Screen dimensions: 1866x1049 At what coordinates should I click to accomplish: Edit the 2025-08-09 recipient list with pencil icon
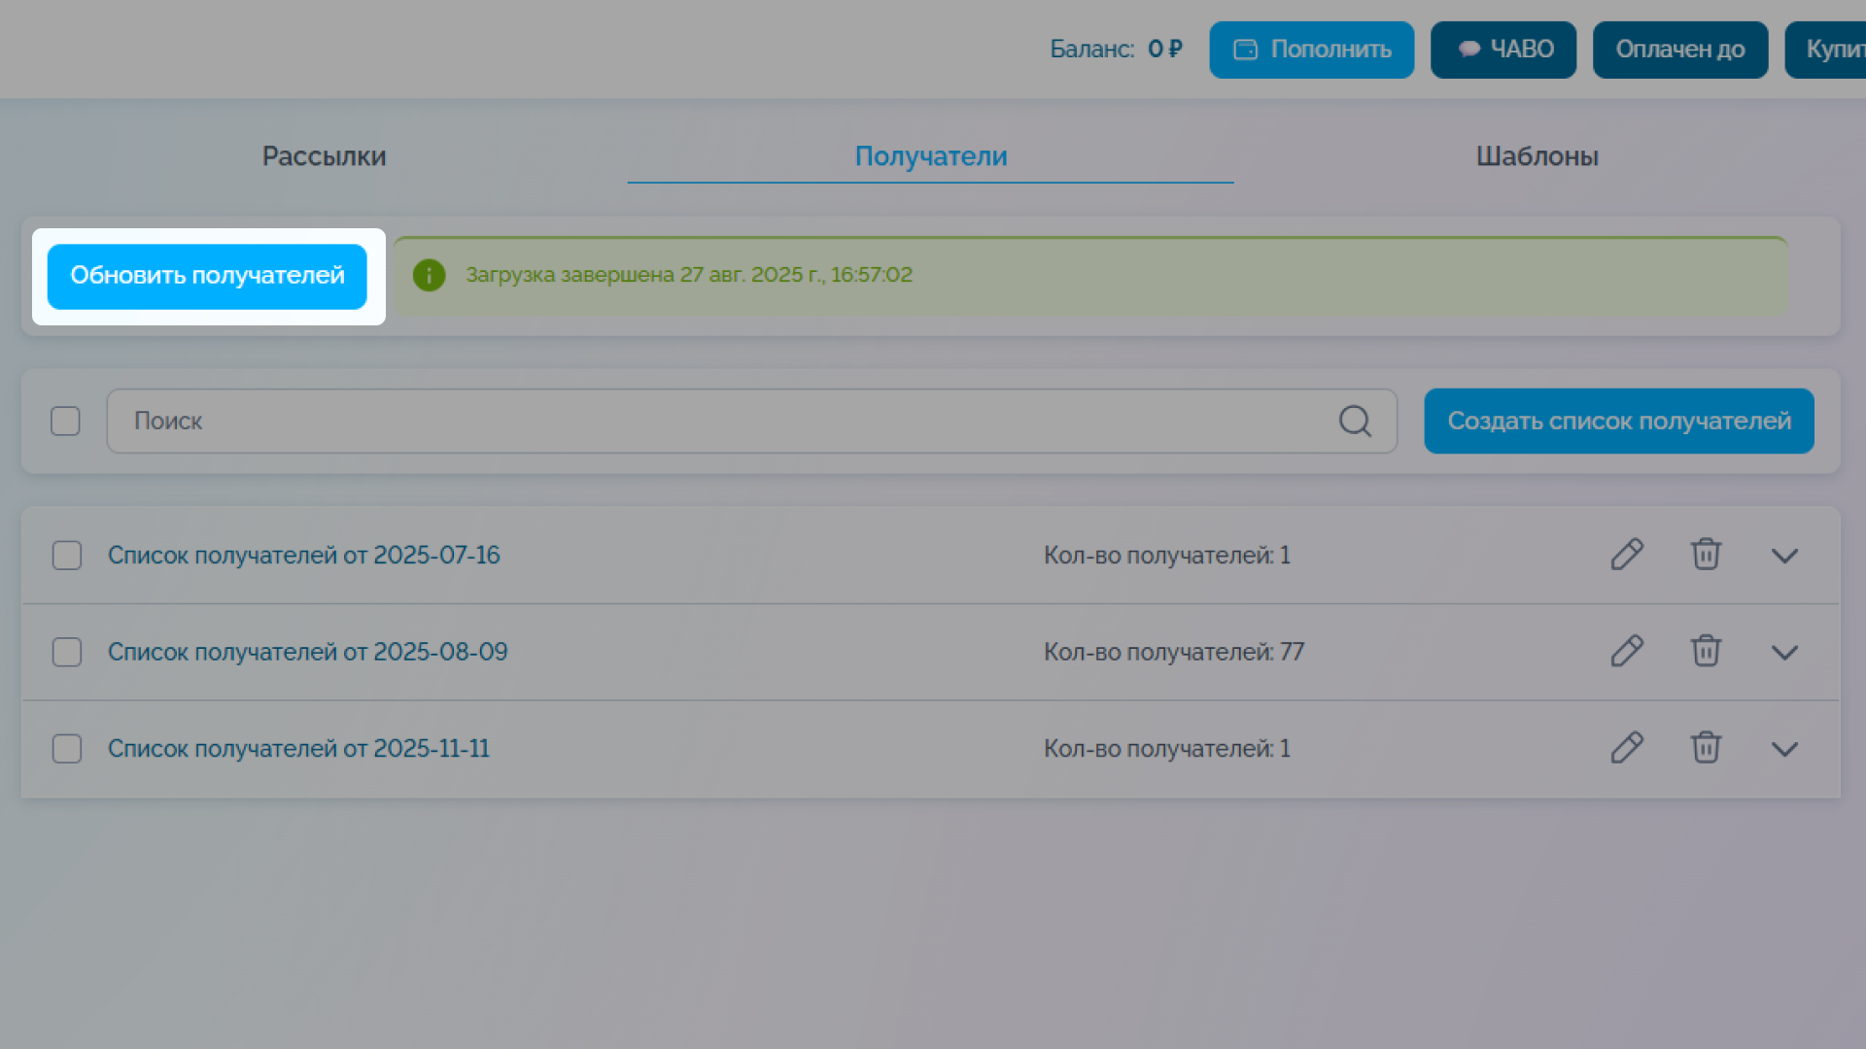pos(1627,651)
